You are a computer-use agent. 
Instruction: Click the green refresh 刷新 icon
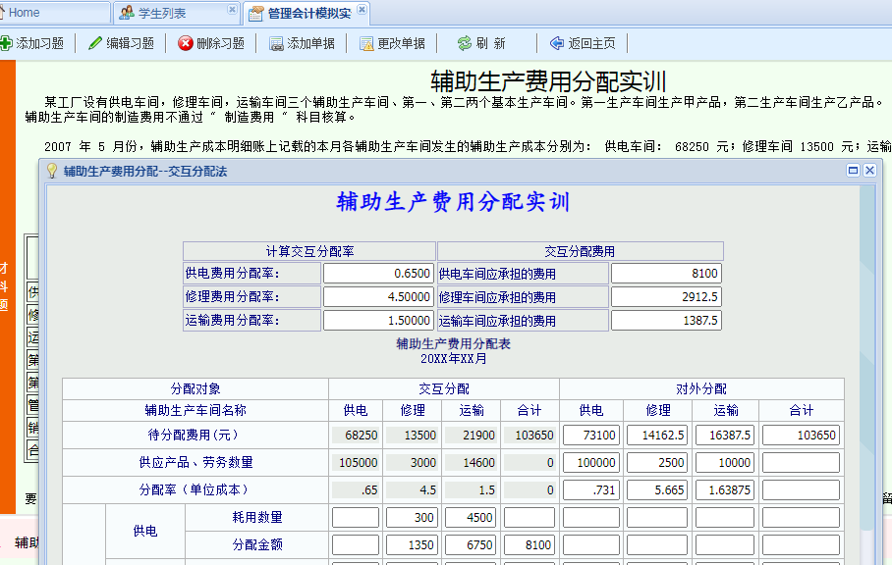point(465,43)
